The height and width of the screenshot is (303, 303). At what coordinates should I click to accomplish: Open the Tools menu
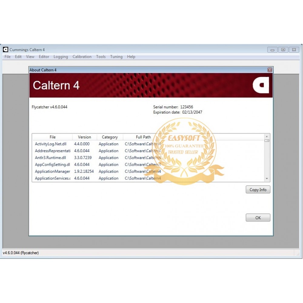101,57
